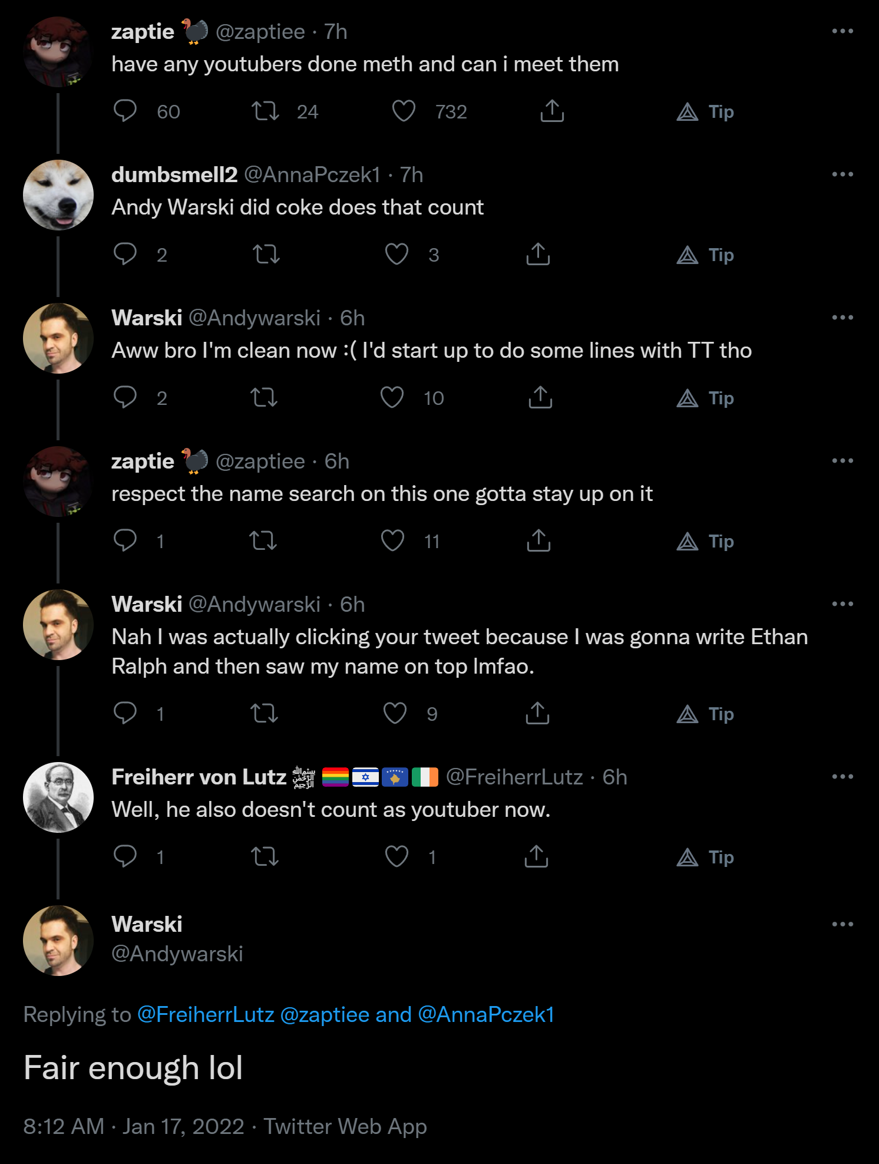Tip zaptie on the first tweet
Image resolution: width=879 pixels, height=1164 pixels.
click(705, 112)
